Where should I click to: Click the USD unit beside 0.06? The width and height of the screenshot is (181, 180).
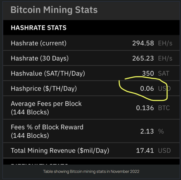coord(164,88)
